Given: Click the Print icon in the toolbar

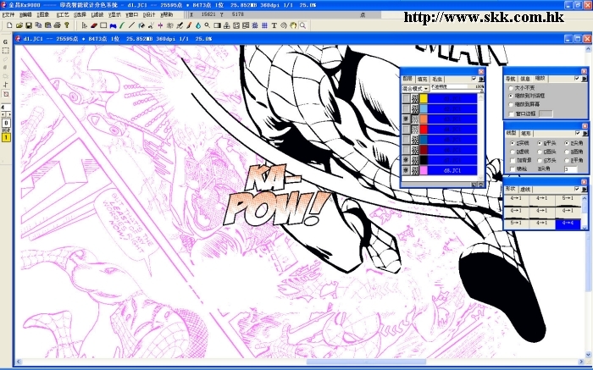Looking at the screenshot, I should (57, 25).
